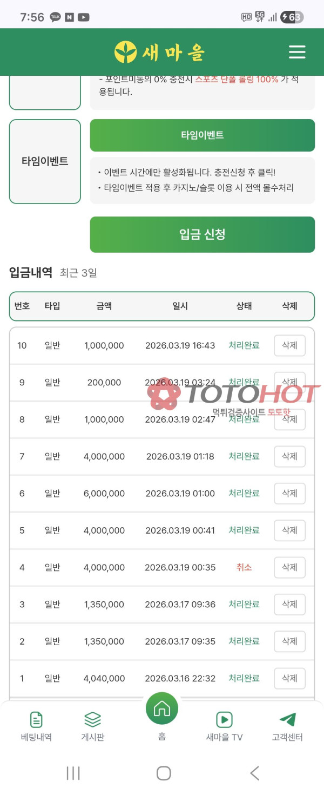The width and height of the screenshot is (324, 794).
Task: Open 고객센터 paper plane icon
Action: click(x=287, y=719)
